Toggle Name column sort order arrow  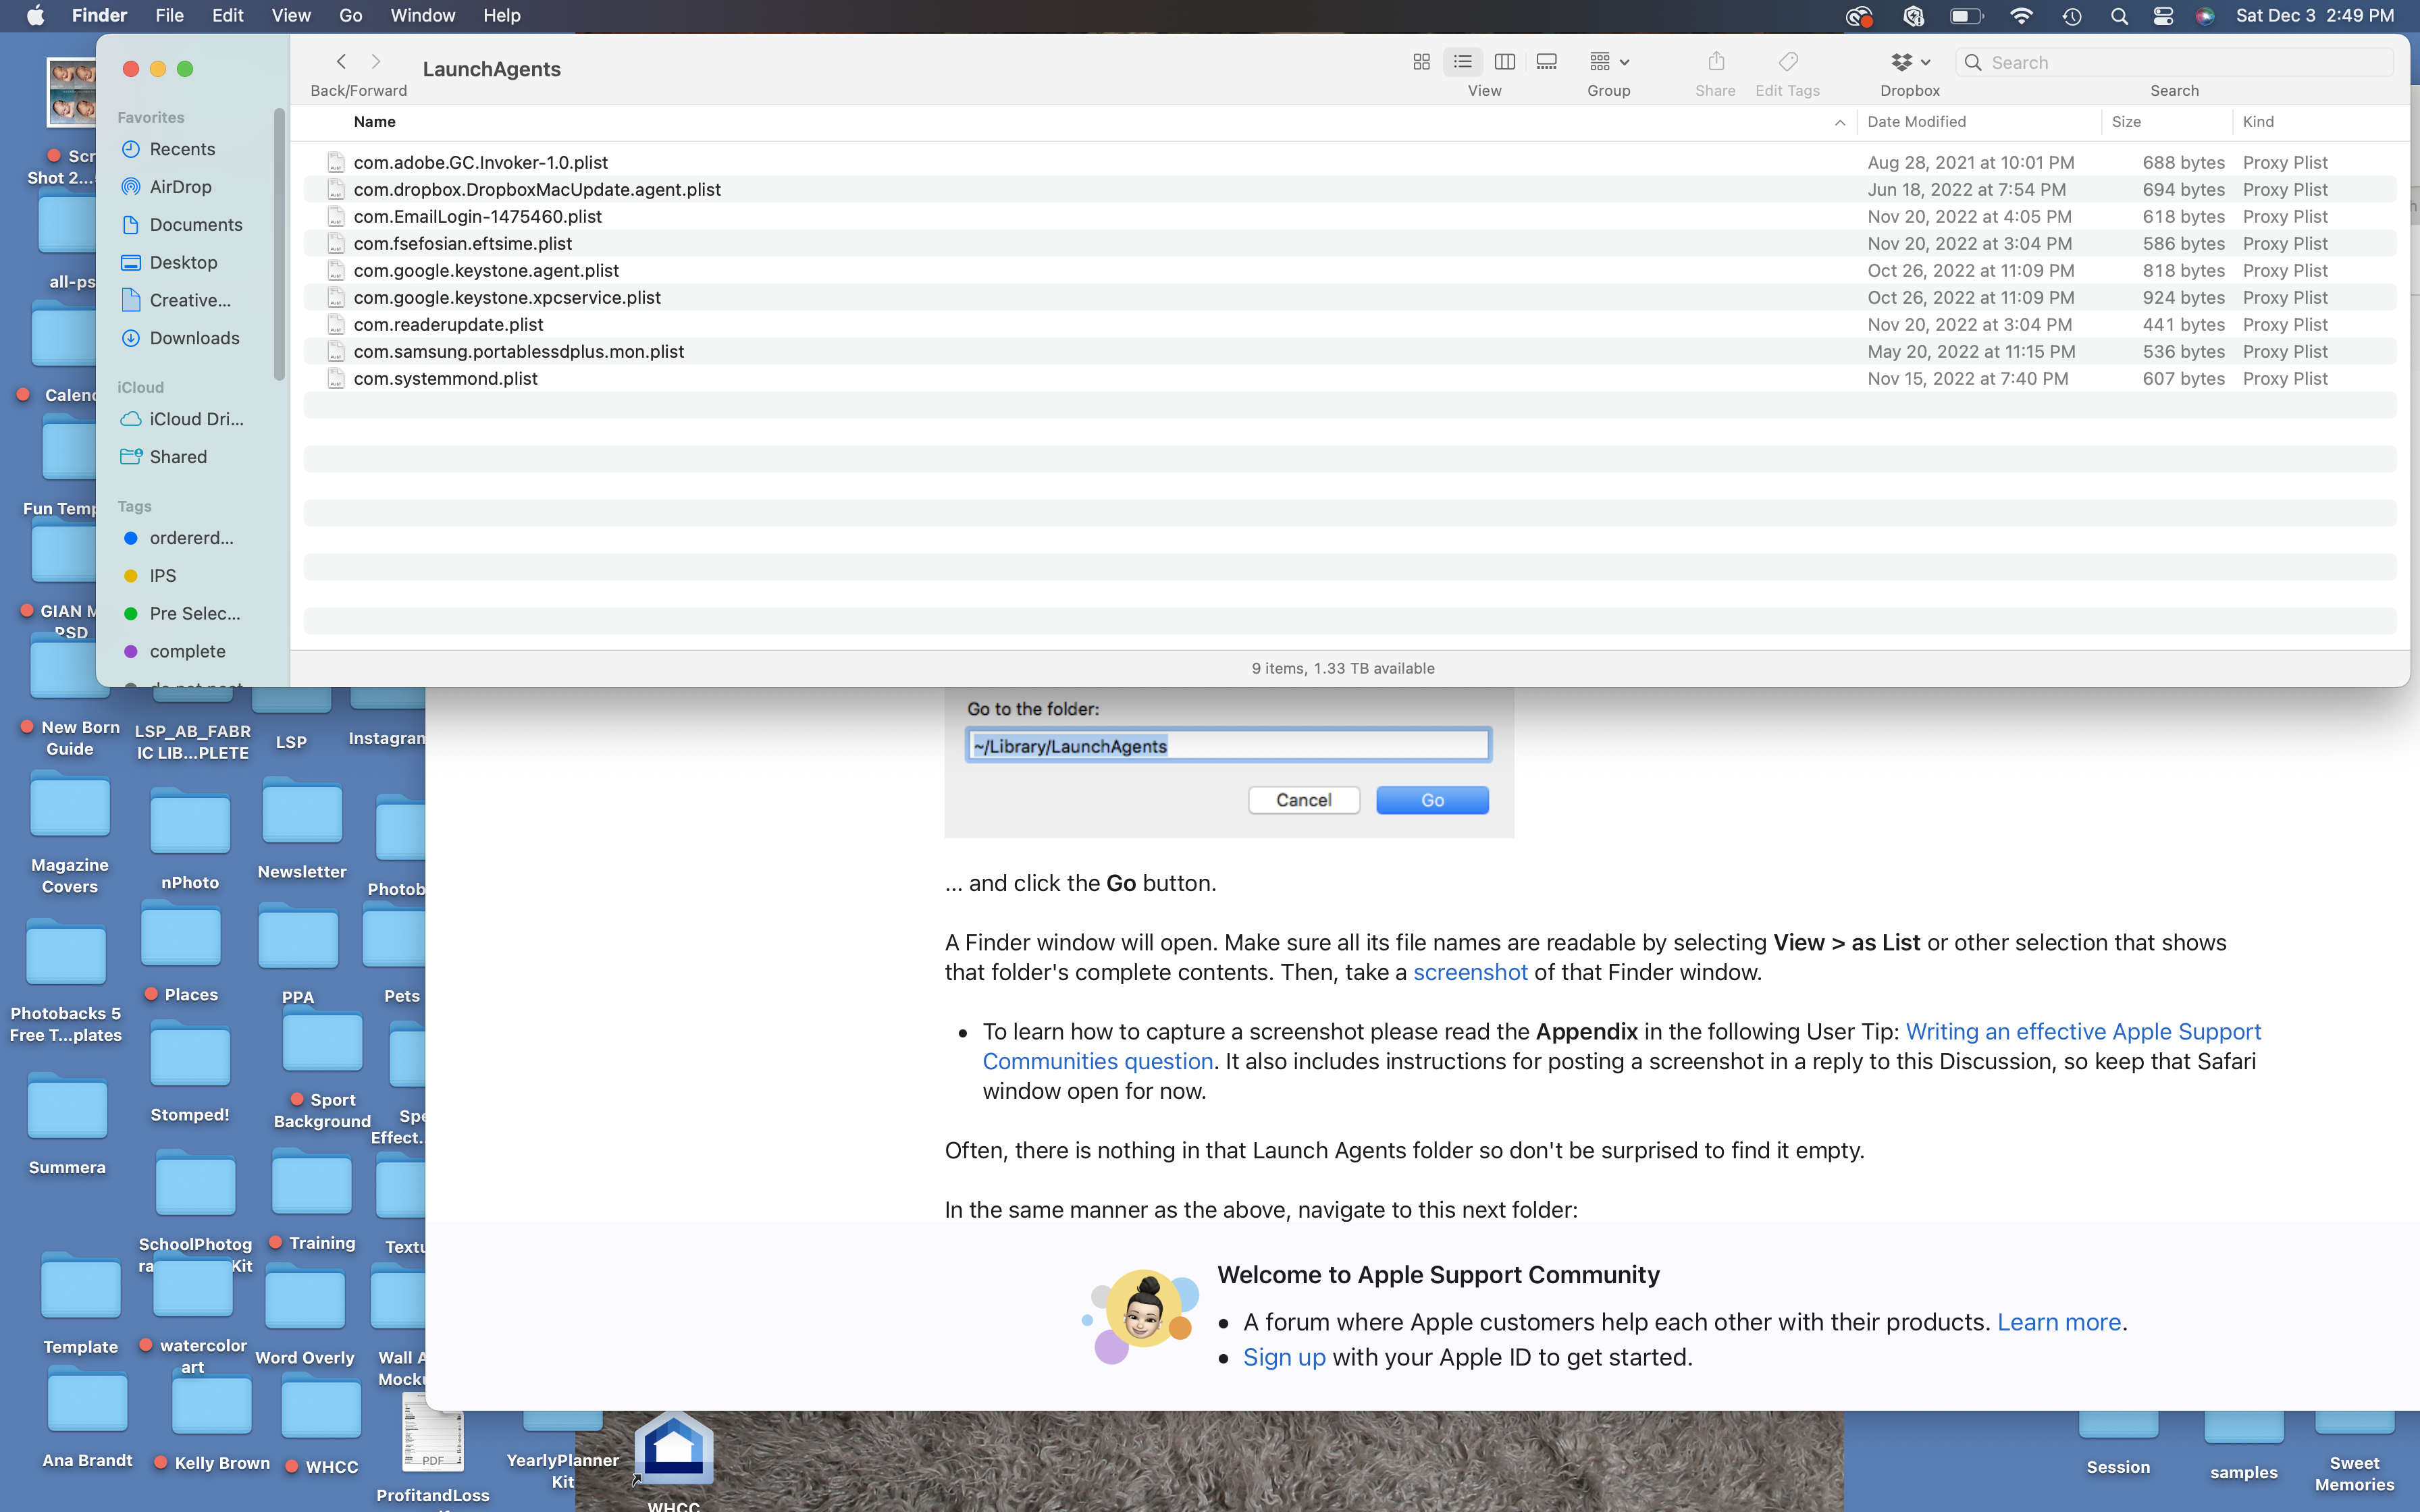pos(1839,122)
